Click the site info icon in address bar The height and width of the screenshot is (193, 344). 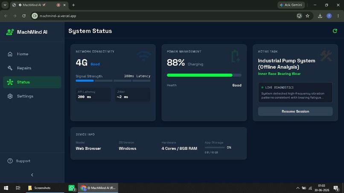pyautogui.click(x=35, y=16)
